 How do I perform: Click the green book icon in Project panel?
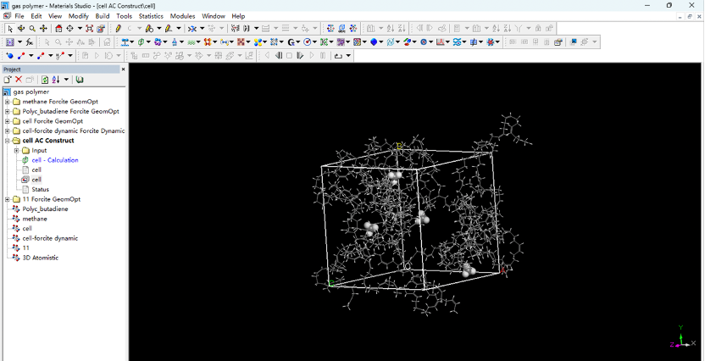point(80,80)
